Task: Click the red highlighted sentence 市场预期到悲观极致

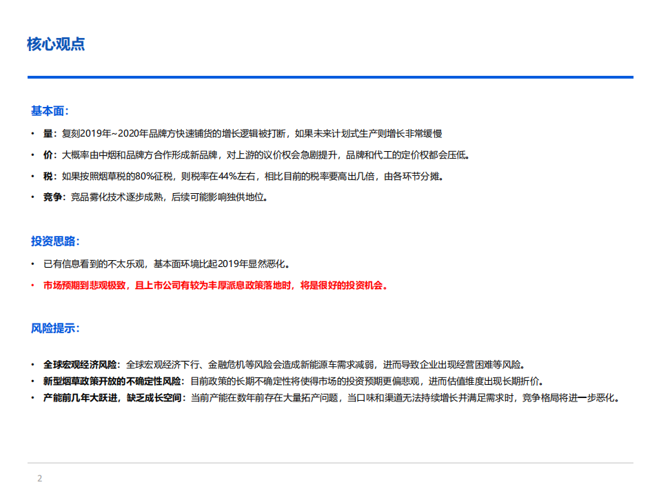Action: [215, 286]
